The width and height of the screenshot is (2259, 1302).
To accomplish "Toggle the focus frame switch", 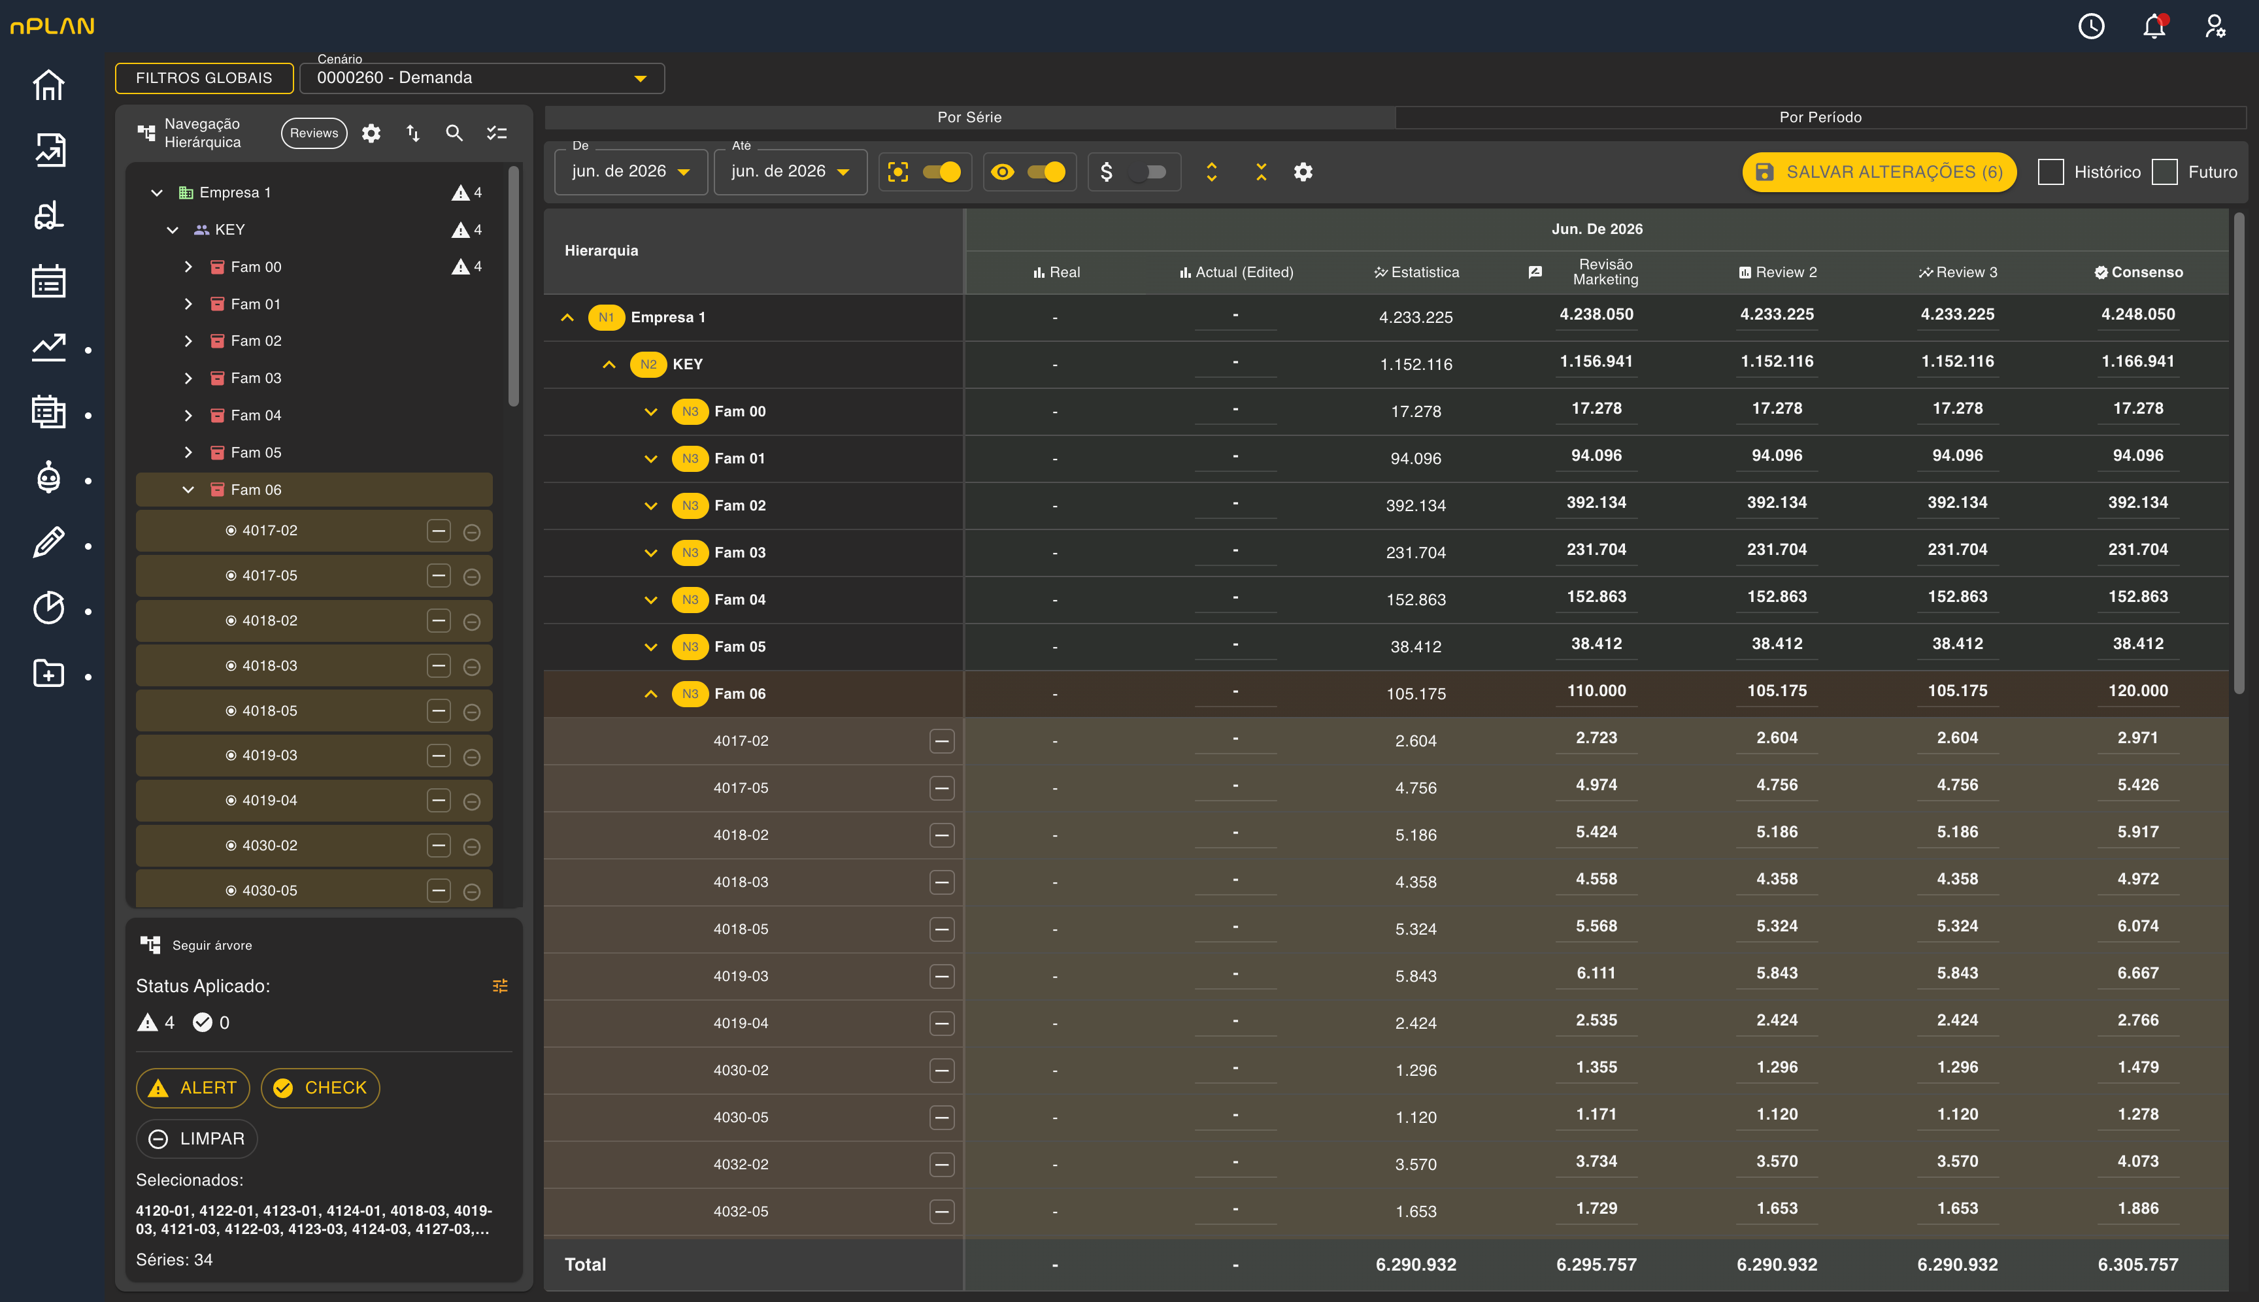I will coord(941,172).
